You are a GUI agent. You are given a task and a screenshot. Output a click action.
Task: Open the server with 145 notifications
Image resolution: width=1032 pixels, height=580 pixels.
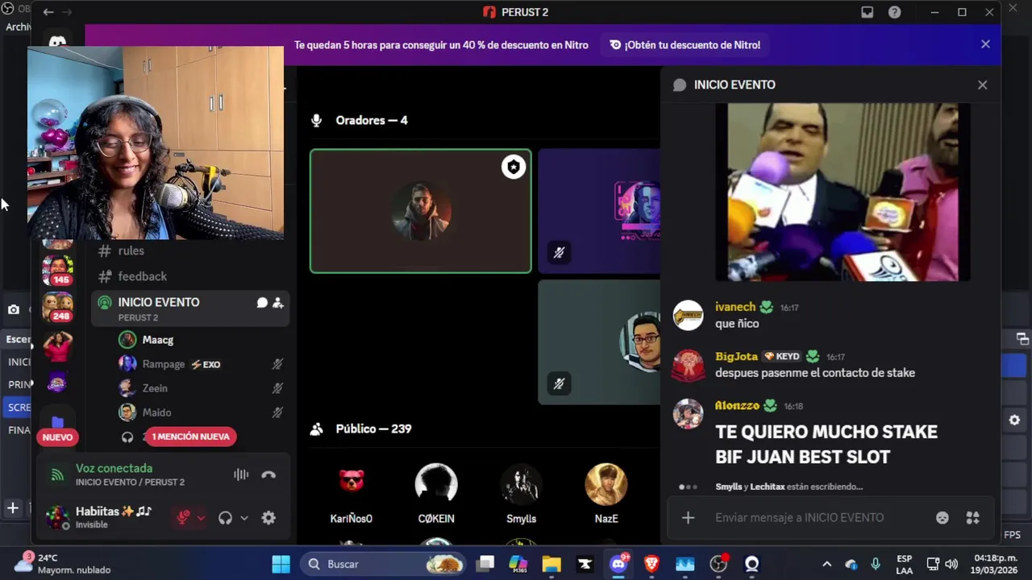click(x=57, y=268)
